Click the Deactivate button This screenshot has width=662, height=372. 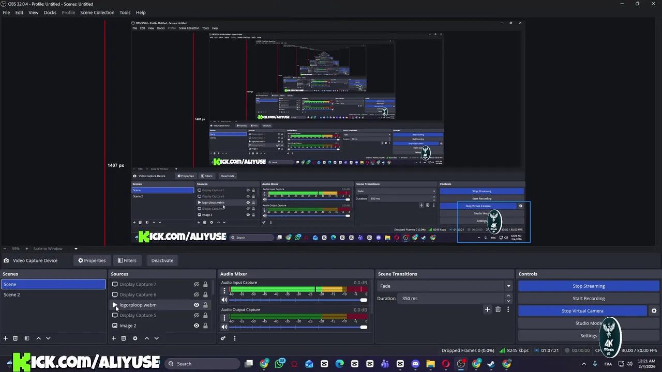coord(162,260)
